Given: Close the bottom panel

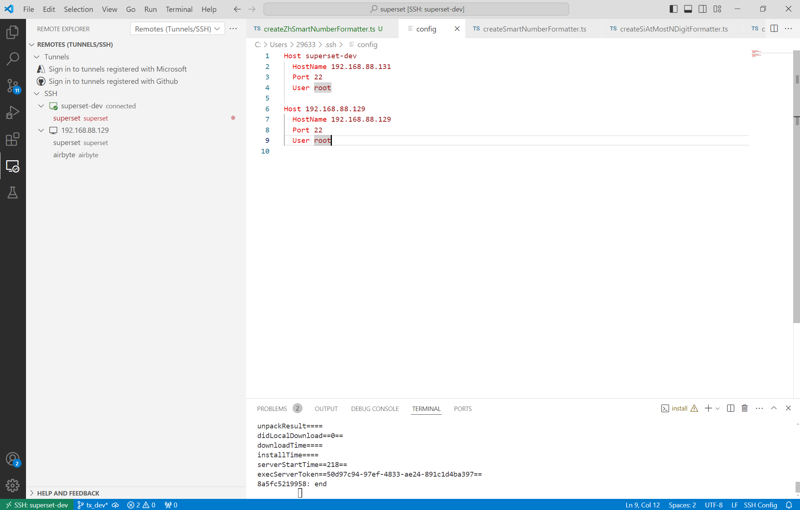Looking at the screenshot, I should coord(788,408).
